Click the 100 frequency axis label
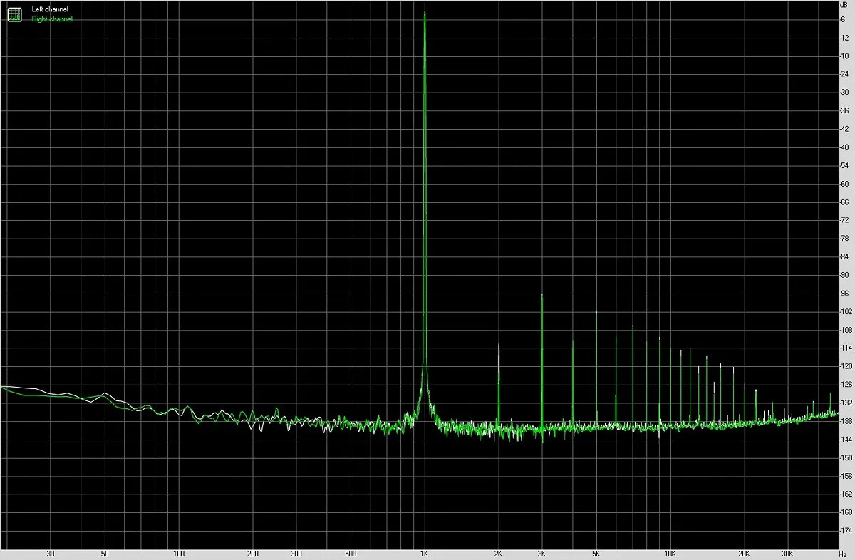Image resolution: width=855 pixels, height=560 pixels. point(179,553)
